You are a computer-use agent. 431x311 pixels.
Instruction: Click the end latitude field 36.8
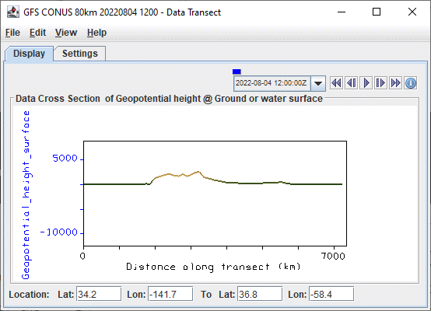pyautogui.click(x=260, y=294)
